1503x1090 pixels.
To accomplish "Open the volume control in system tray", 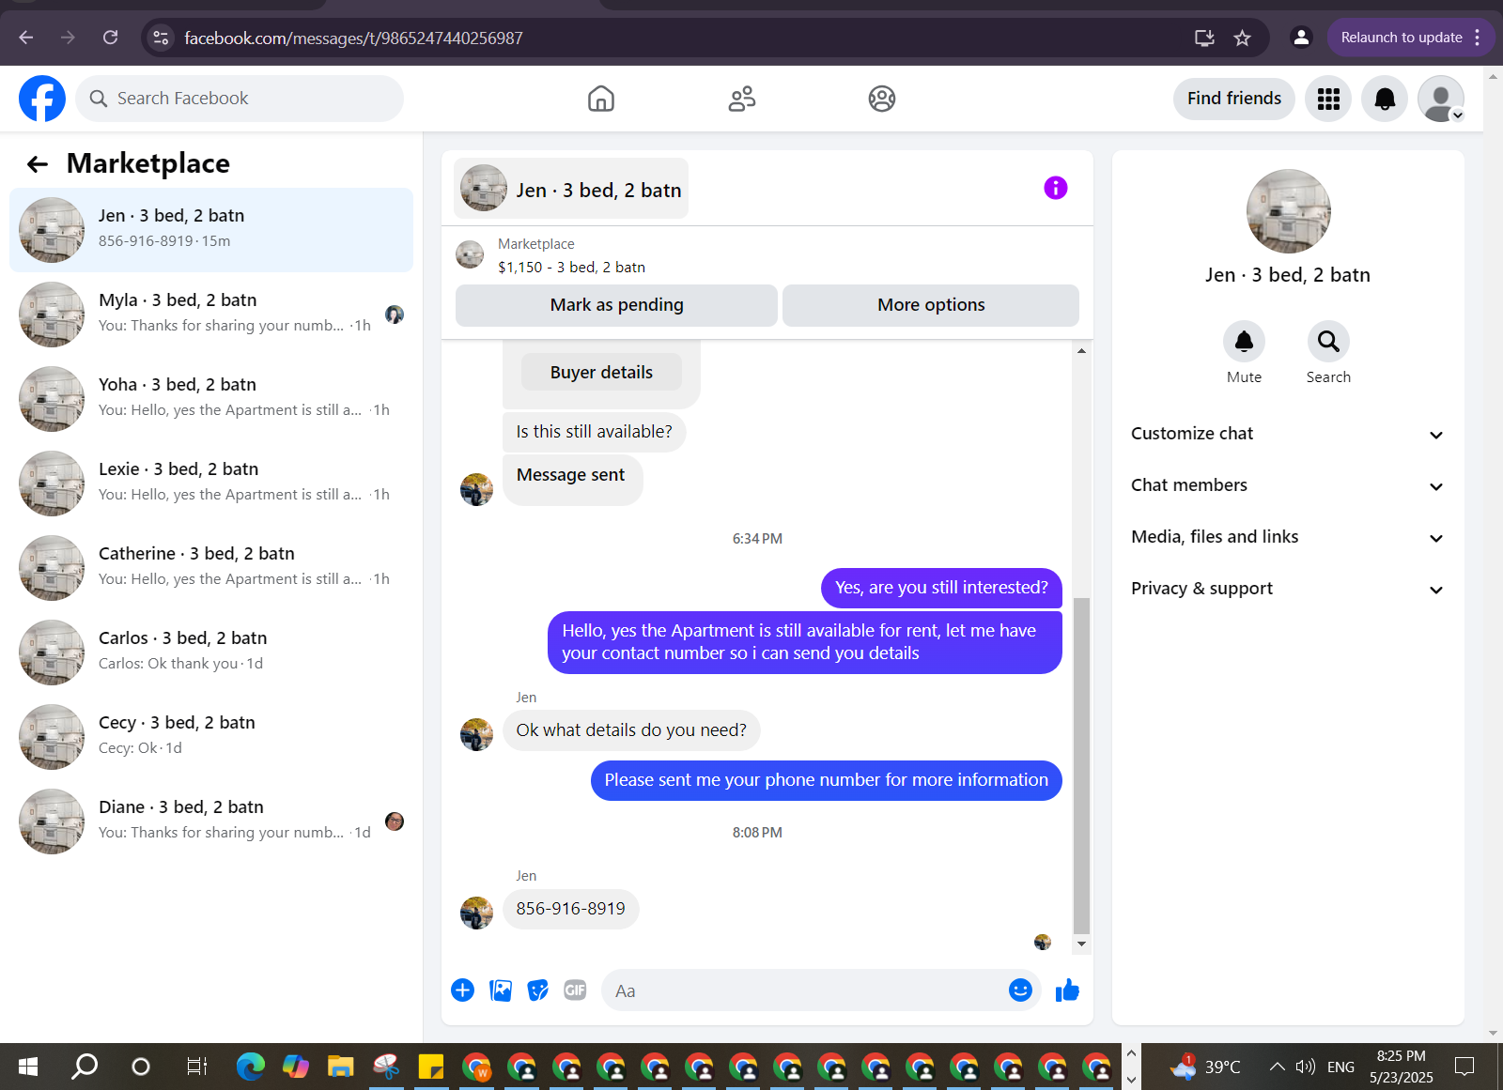I will pyautogui.click(x=1306, y=1067).
